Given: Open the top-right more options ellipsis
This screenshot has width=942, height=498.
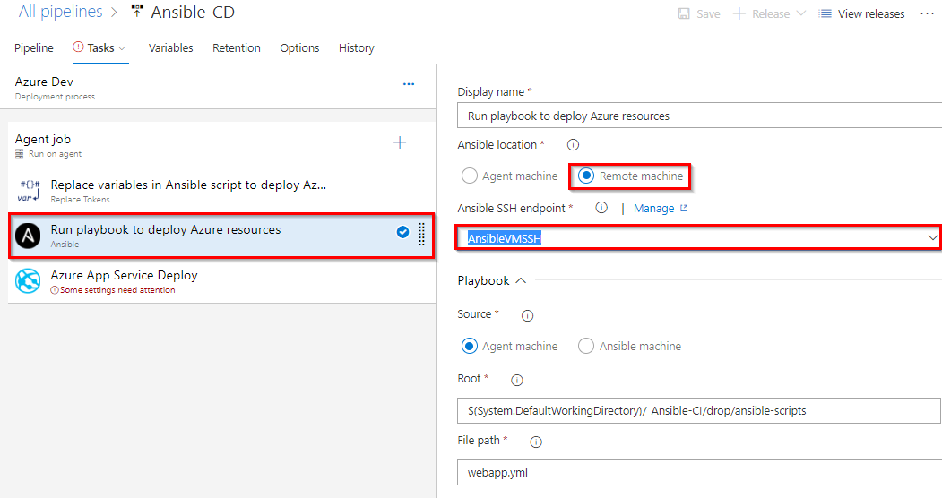Looking at the screenshot, I should tap(927, 13).
